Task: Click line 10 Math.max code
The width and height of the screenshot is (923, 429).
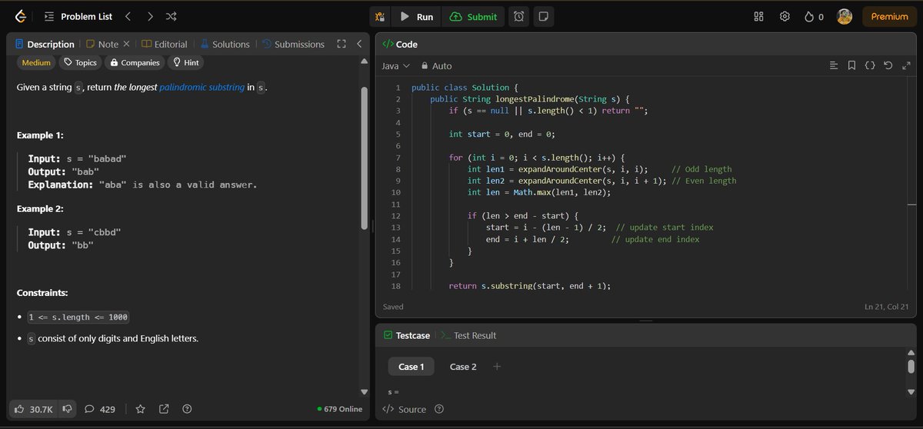Action: tap(538, 192)
